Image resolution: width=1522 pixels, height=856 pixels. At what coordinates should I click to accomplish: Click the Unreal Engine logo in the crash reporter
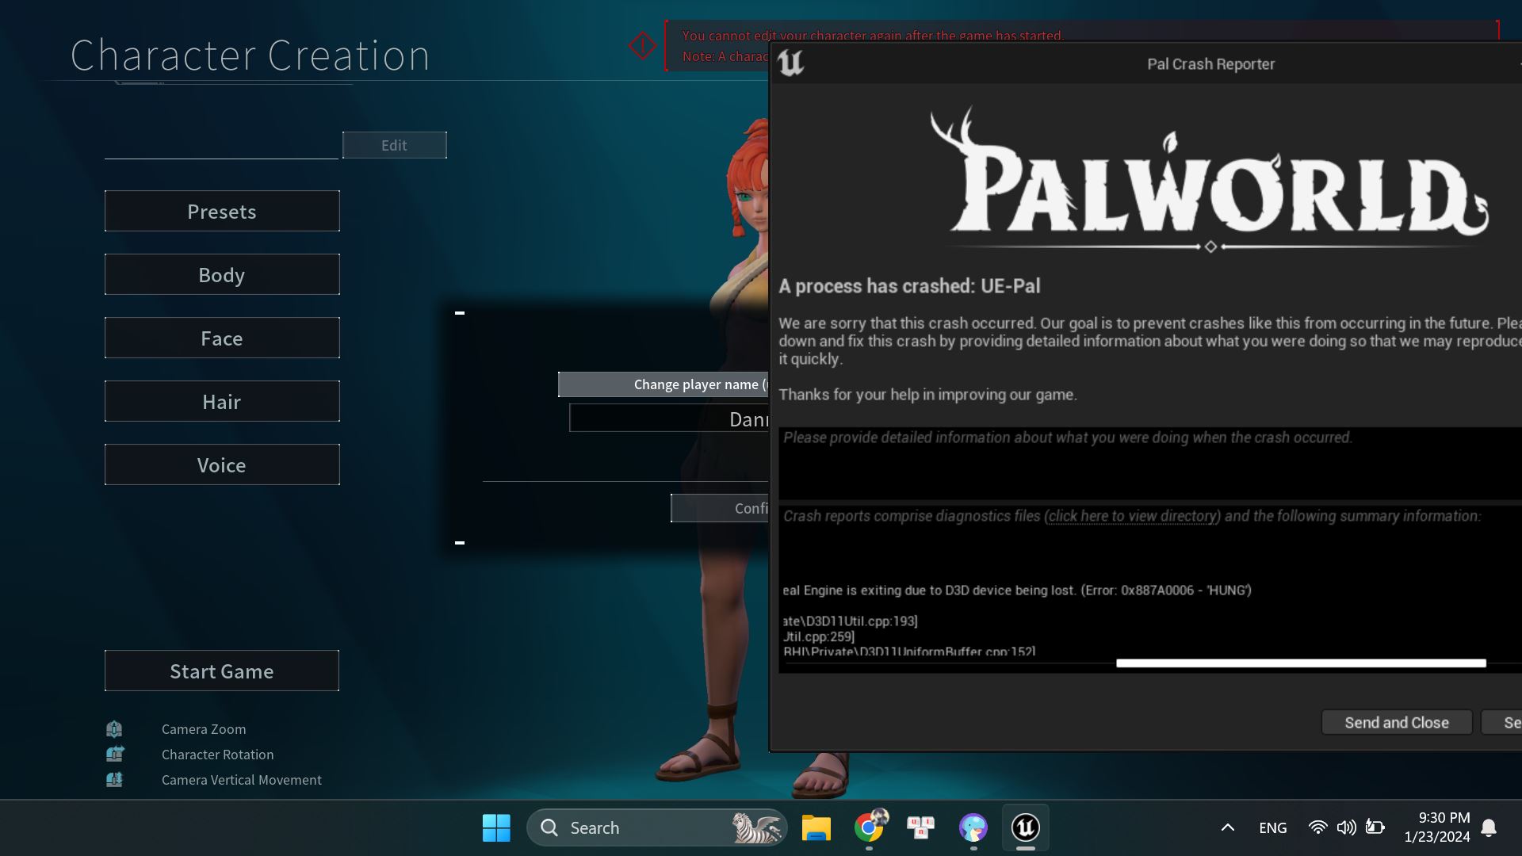(x=790, y=63)
